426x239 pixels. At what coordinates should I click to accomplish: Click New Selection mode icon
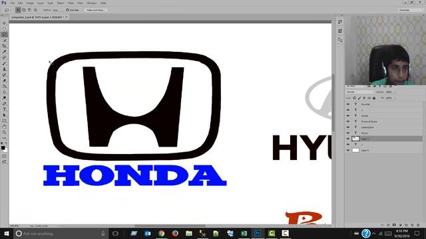[x=18, y=10]
